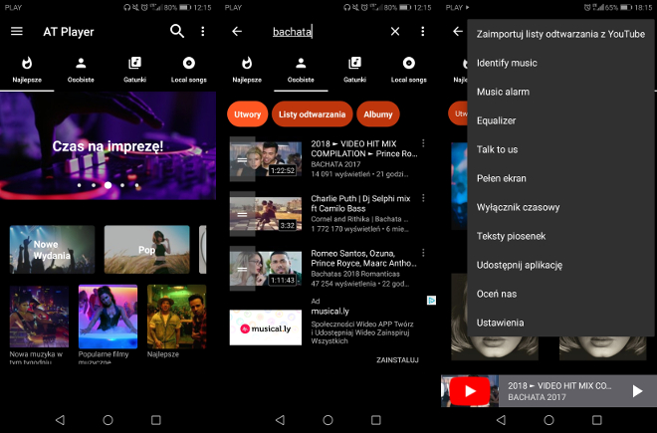Open overflow menu in AT Player header
This screenshot has width=657, height=433.
pos(203,32)
